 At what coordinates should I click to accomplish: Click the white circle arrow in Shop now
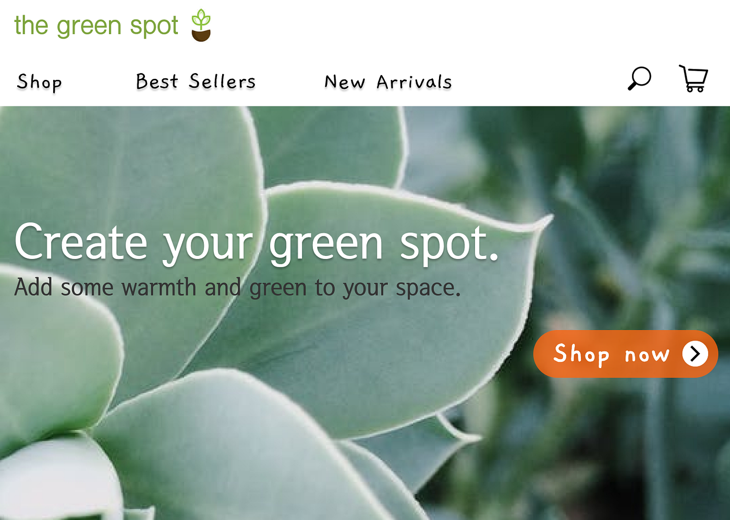pos(695,354)
